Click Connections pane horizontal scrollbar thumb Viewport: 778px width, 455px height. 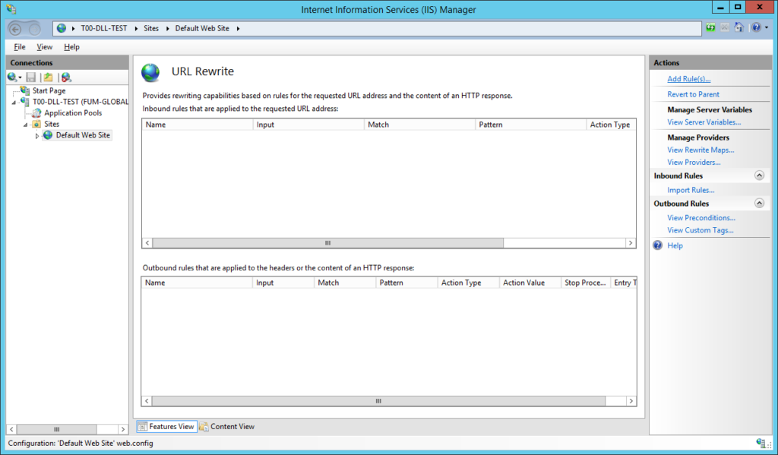57,428
